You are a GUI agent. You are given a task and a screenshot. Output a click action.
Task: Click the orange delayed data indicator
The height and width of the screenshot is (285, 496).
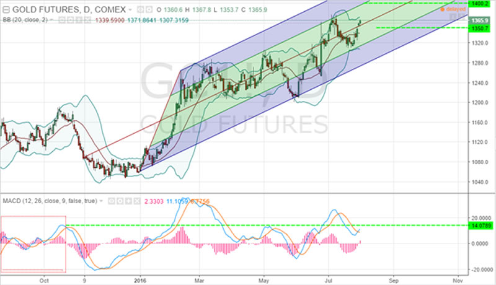453,9
